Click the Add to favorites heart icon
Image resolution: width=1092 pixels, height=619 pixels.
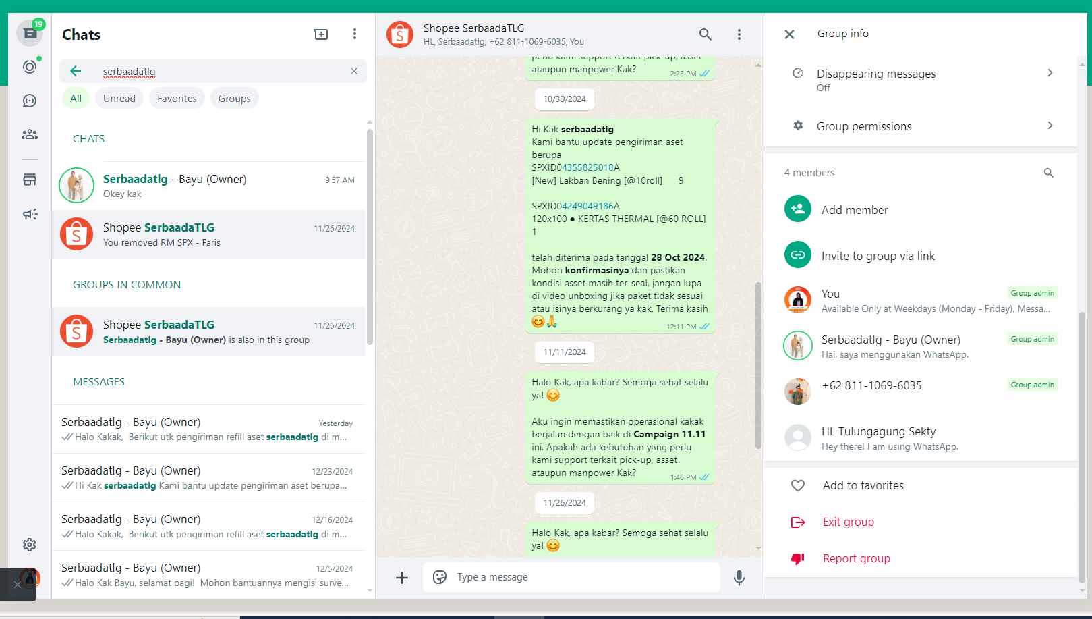[x=798, y=485]
